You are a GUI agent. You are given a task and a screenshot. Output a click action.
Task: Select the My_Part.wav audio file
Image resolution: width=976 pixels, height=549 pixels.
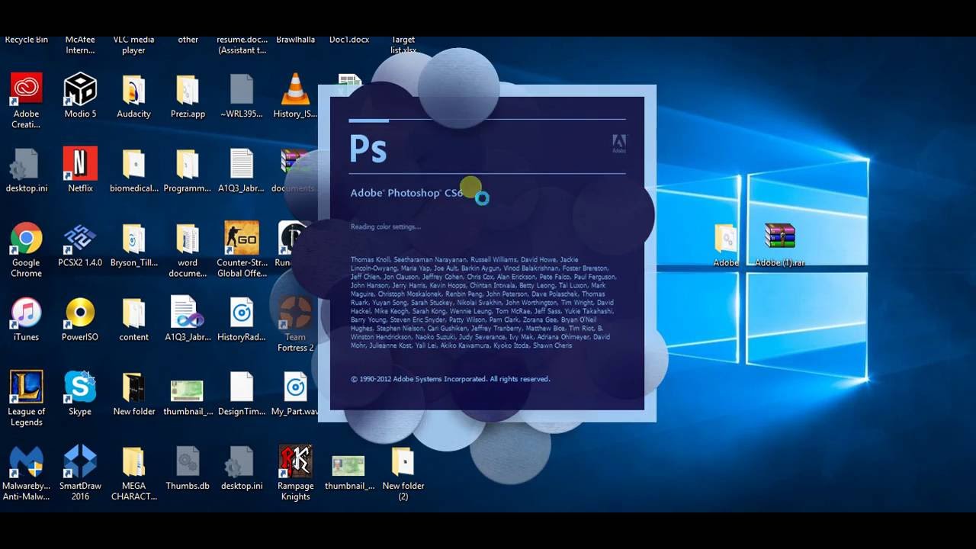point(295,387)
